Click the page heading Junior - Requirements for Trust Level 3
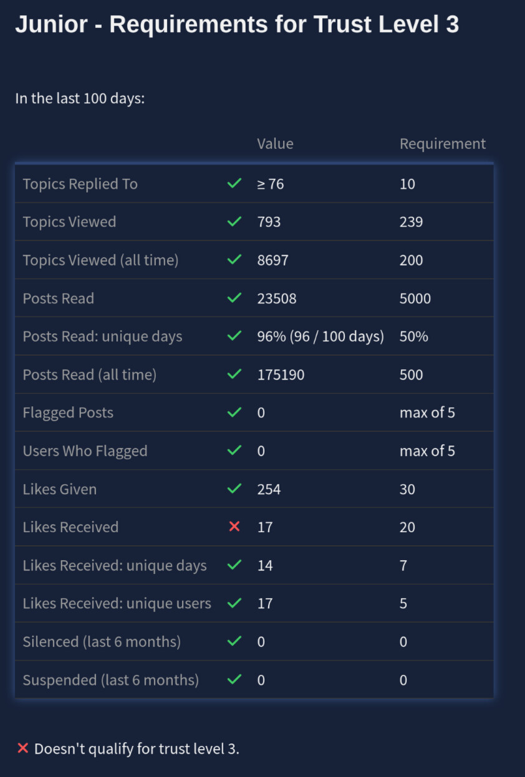Image resolution: width=525 pixels, height=777 pixels. click(237, 25)
